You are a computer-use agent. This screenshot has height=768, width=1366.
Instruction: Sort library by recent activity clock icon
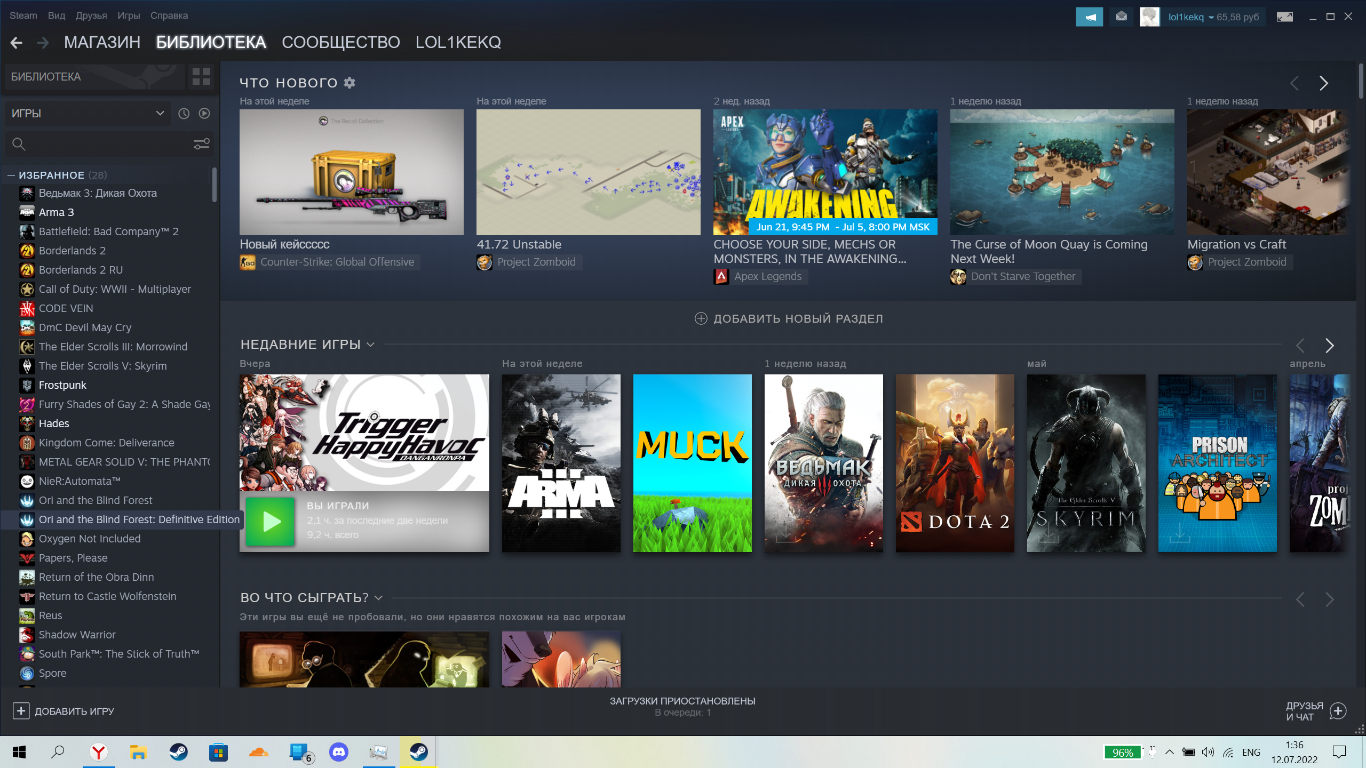(184, 114)
